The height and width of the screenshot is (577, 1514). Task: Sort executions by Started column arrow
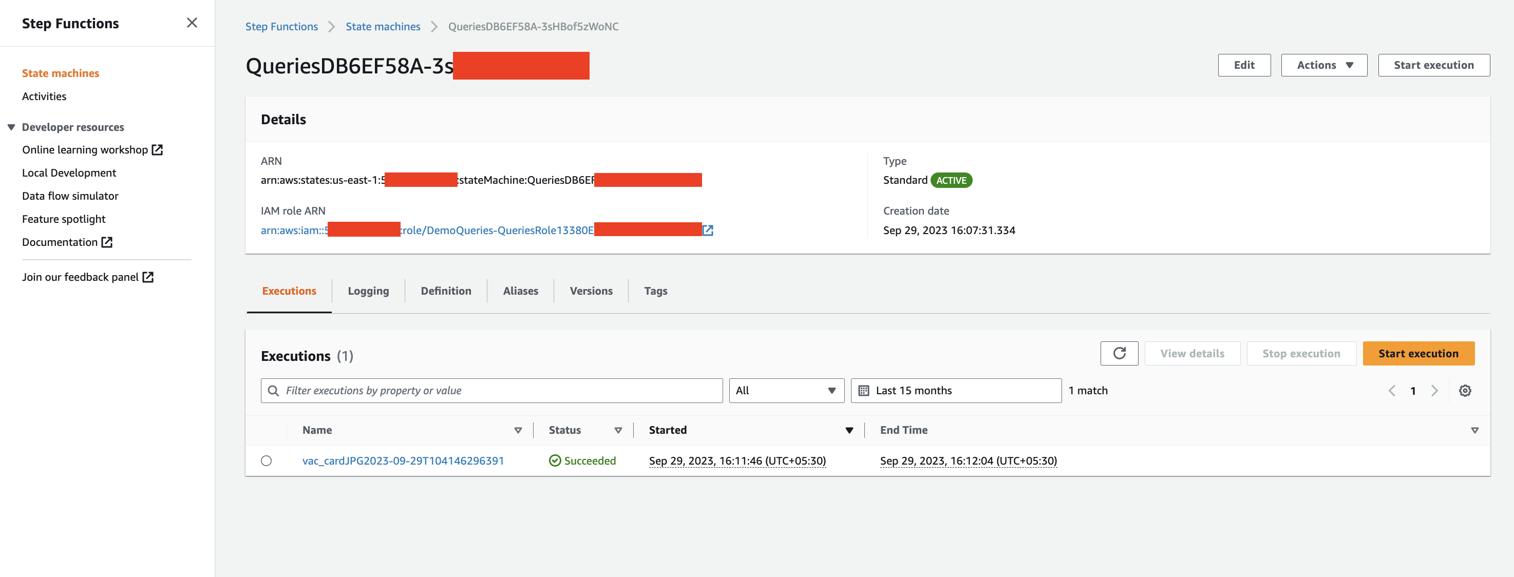pos(849,430)
